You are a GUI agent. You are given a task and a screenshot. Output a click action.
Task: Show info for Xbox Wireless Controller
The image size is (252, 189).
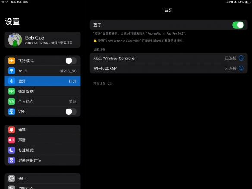pyautogui.click(x=241, y=58)
